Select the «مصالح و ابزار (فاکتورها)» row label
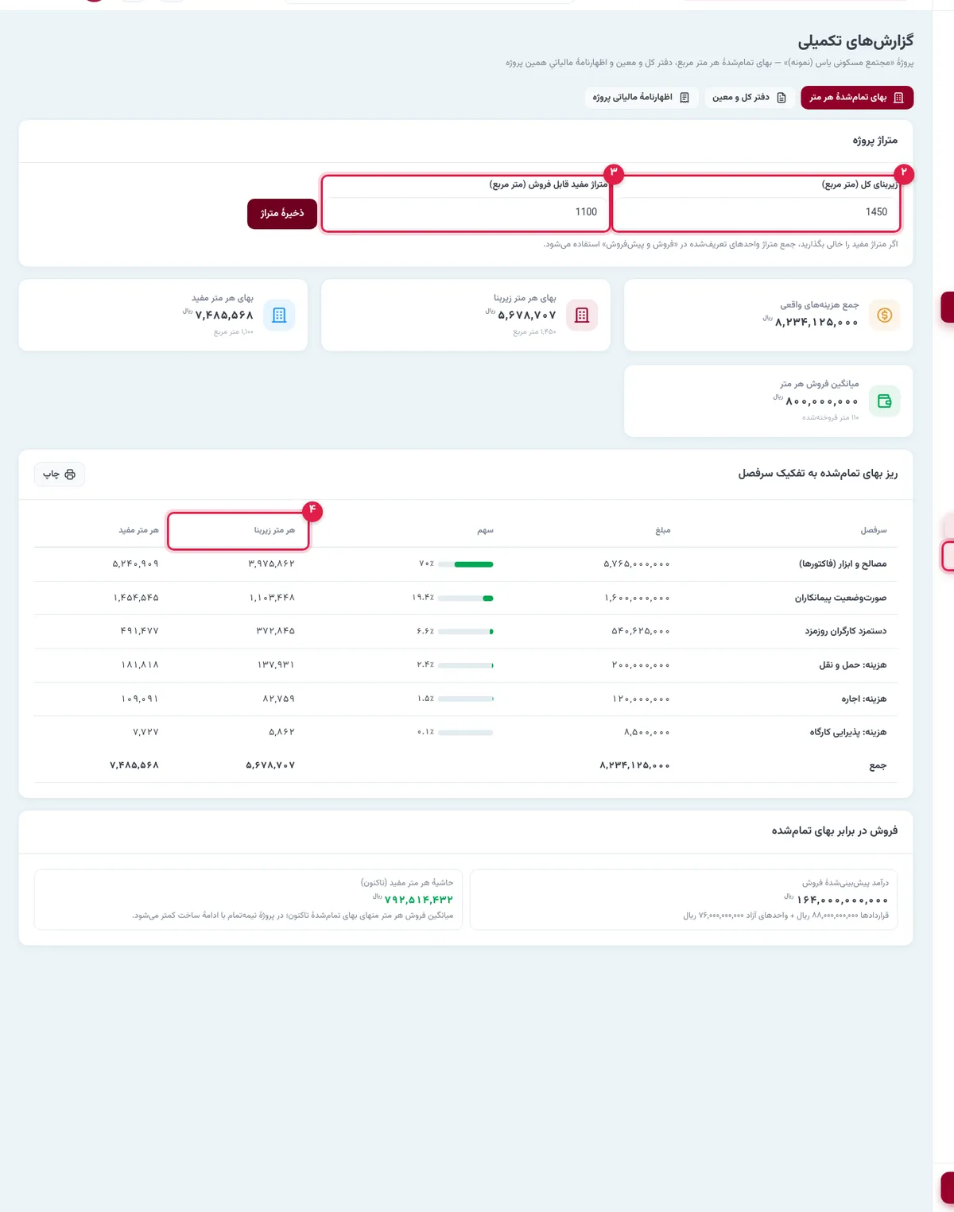 pyautogui.click(x=843, y=564)
